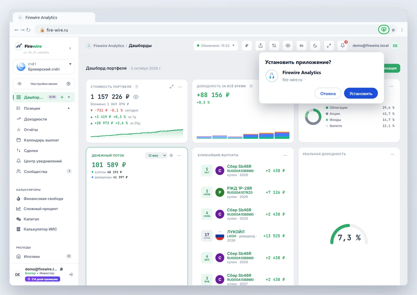The width and height of the screenshot is (417, 295).
Task: Click logout icon near user profile
Action: pos(71,274)
